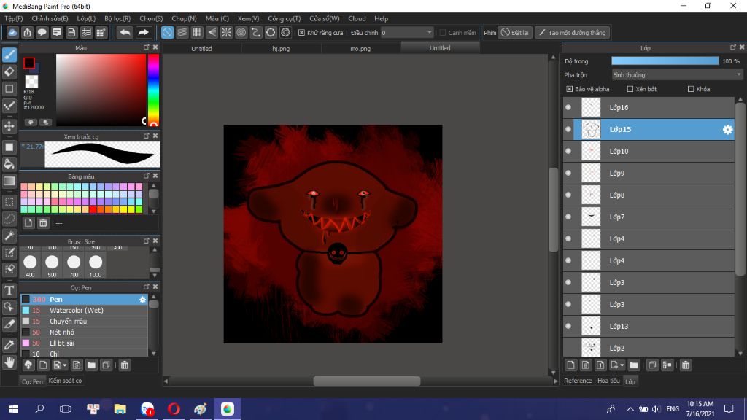This screenshot has height=420, width=747.
Task: Hide layer Lớp13 via visibility dot
Action: tap(568, 326)
